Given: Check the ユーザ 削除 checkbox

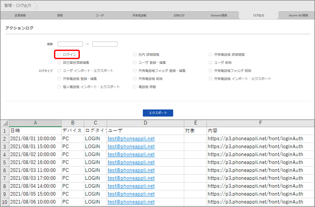Looking at the screenshot, I should (210, 63).
